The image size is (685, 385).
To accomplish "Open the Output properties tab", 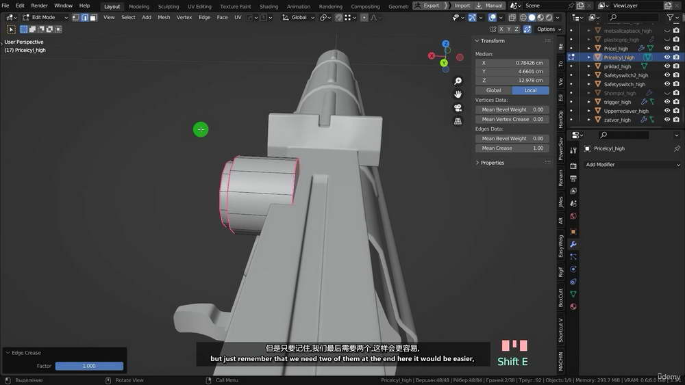I will (573, 178).
